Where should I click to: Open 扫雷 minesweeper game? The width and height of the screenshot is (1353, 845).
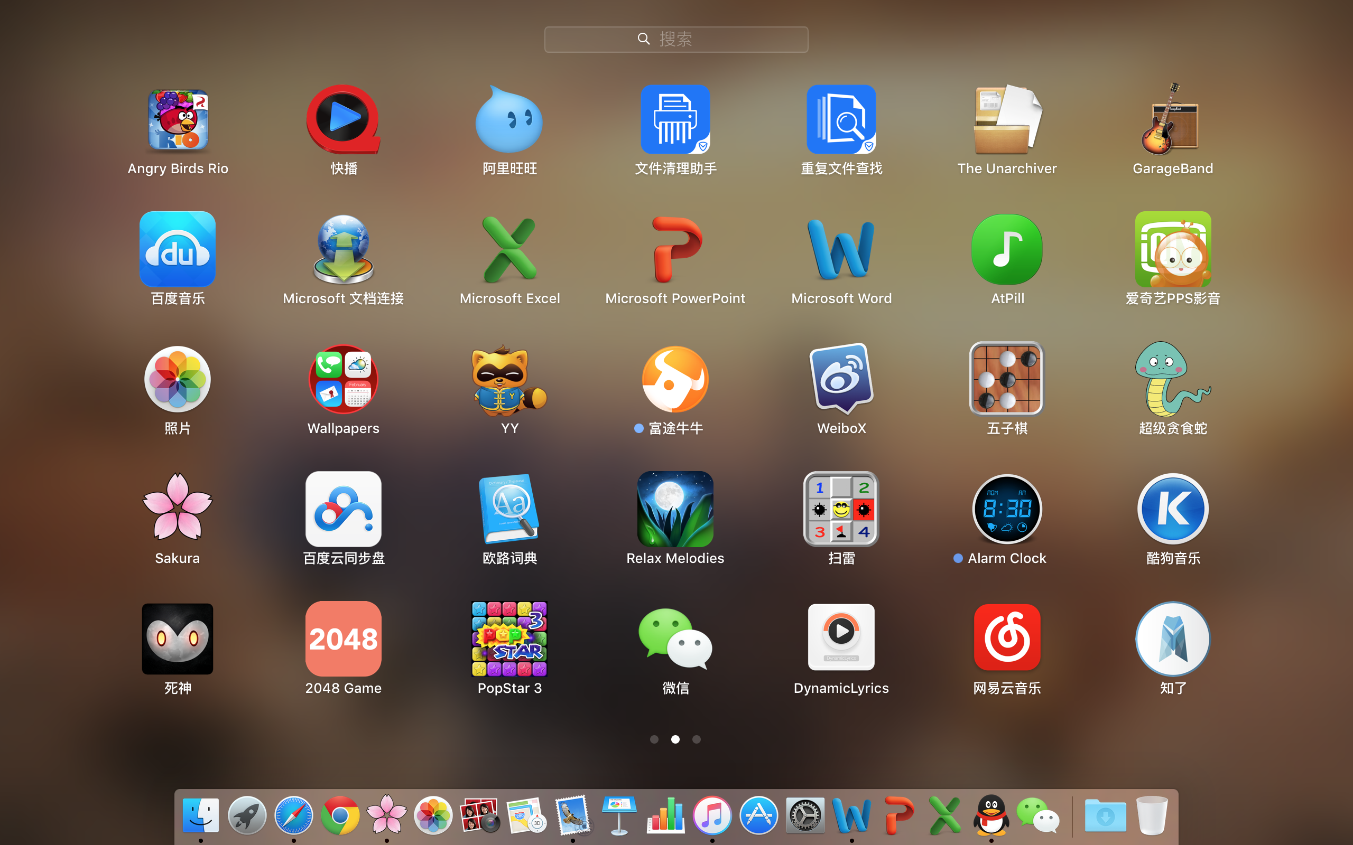click(x=841, y=509)
